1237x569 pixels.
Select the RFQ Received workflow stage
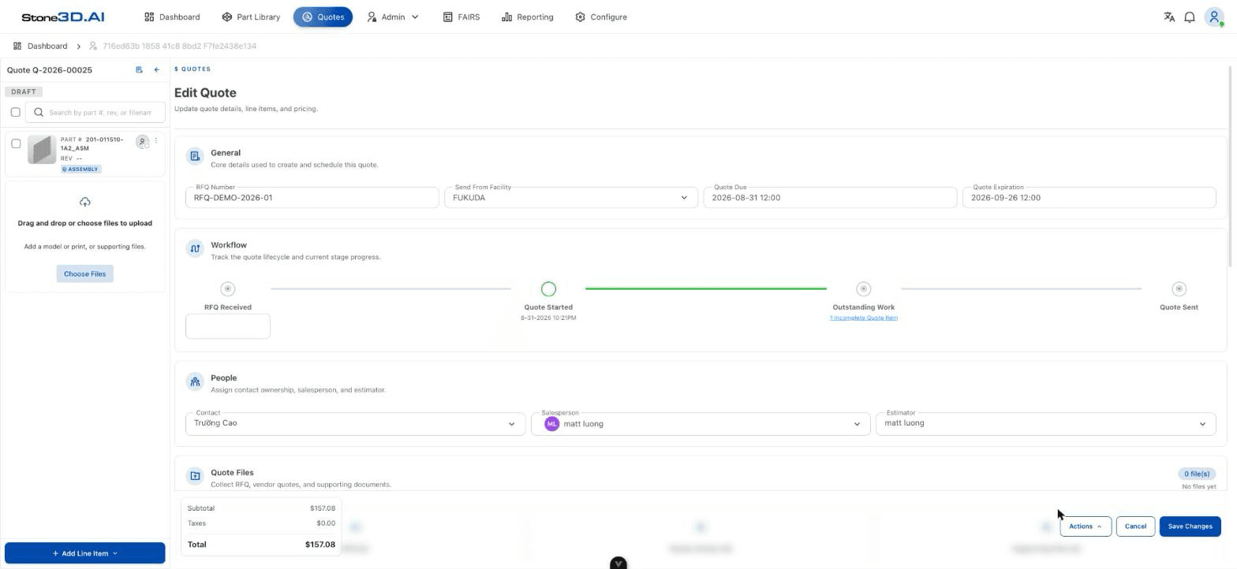tap(228, 288)
